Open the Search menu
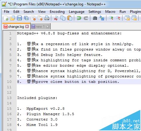 pos(29,12)
